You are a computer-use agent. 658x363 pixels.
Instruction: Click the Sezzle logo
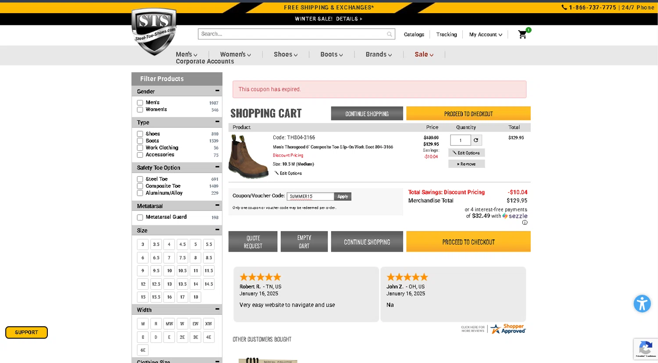click(x=515, y=216)
